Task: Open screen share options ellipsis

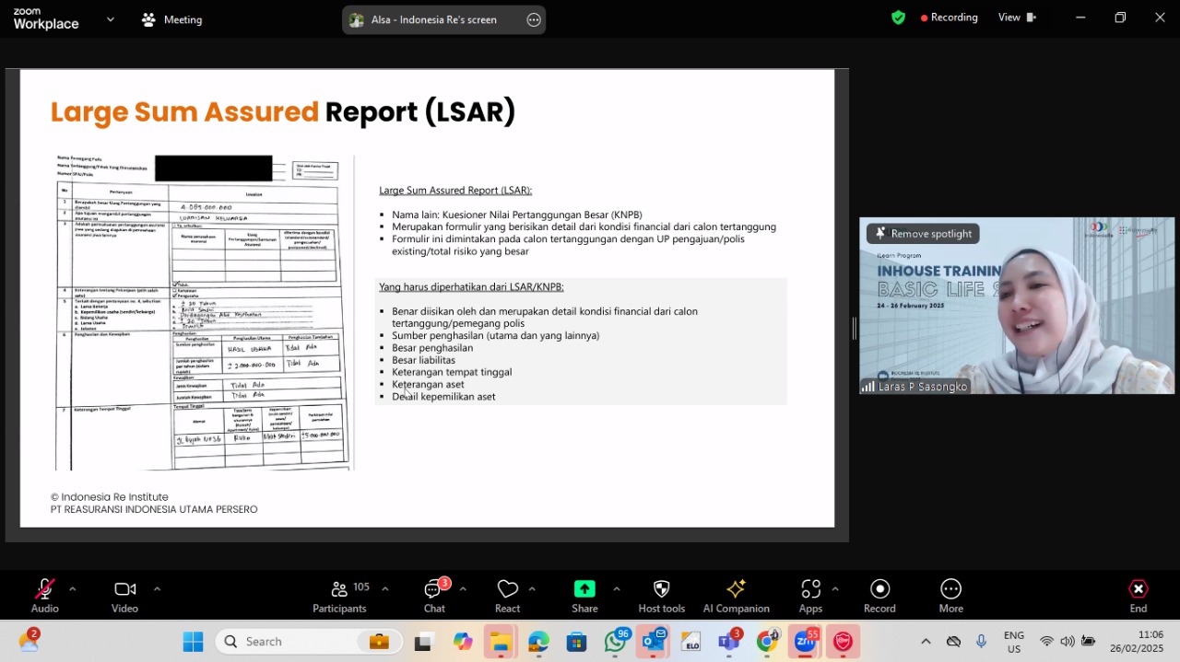Action: [534, 19]
